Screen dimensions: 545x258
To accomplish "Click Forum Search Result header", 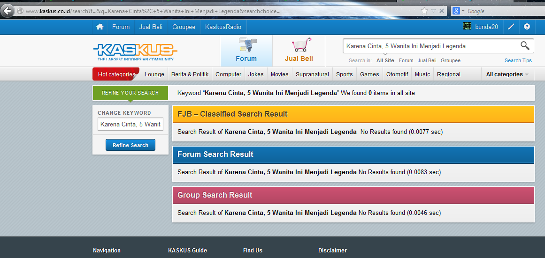I will pos(353,155).
